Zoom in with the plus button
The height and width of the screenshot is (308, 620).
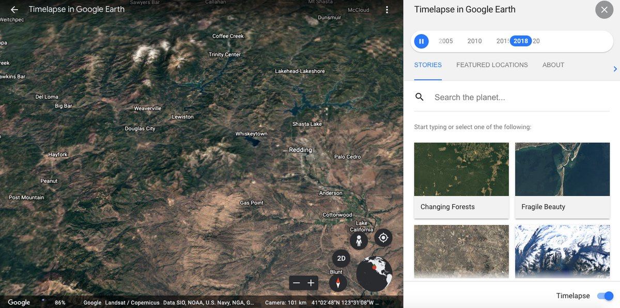point(311,283)
